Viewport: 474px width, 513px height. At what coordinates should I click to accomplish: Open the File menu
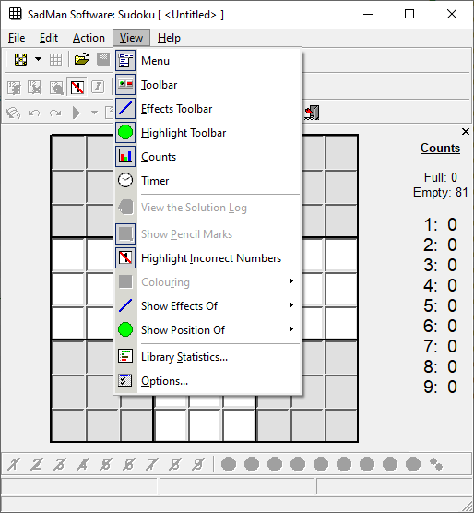click(17, 38)
